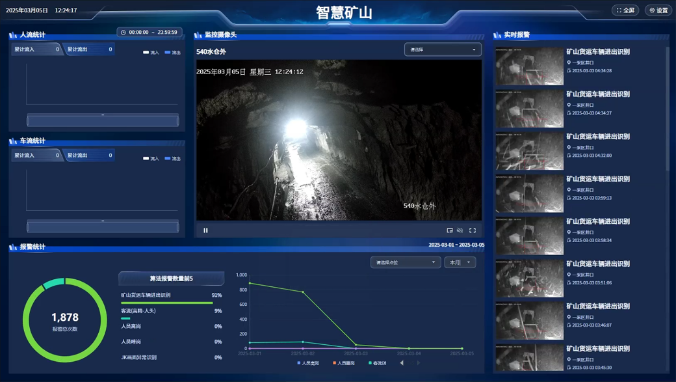Click the clock icon in the time range box
Screen dimensions: 676x382
point(123,32)
